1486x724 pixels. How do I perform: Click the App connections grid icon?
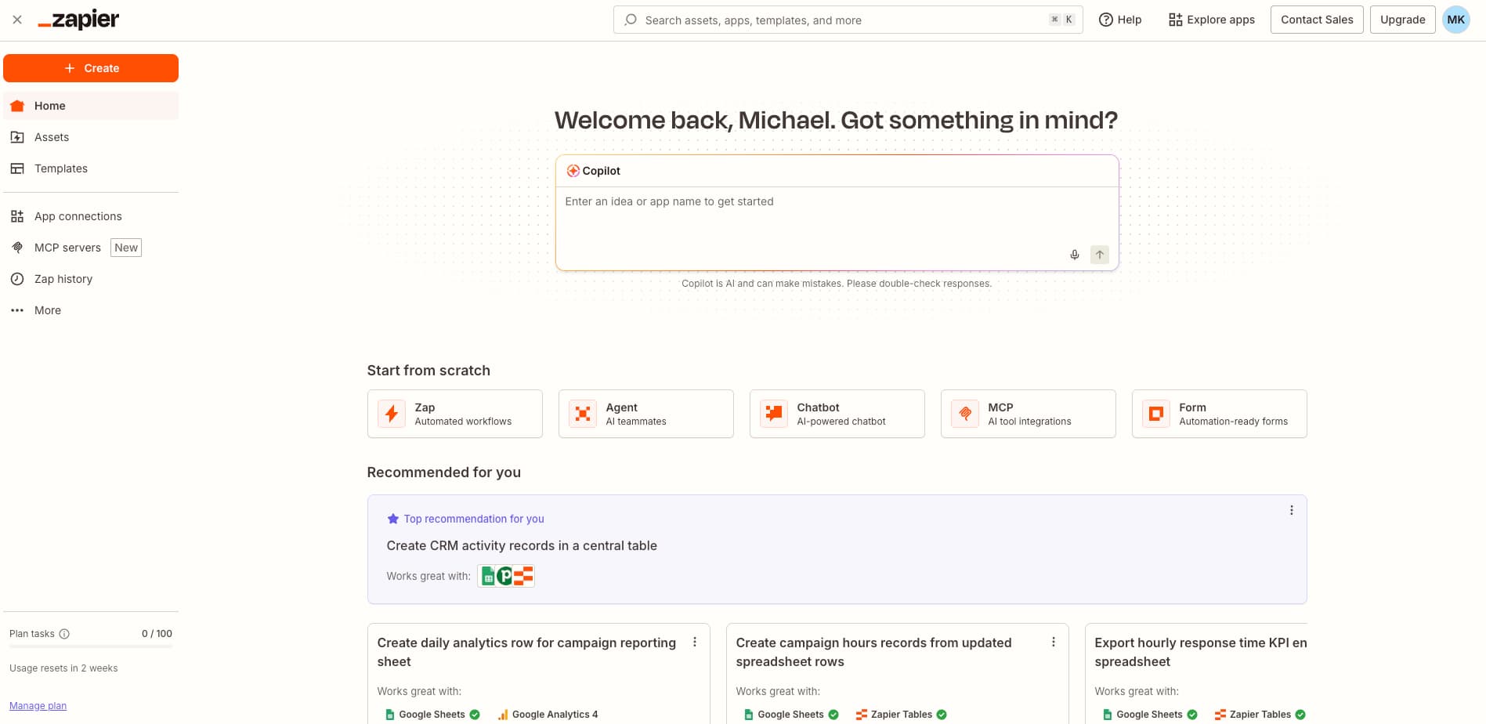(17, 216)
